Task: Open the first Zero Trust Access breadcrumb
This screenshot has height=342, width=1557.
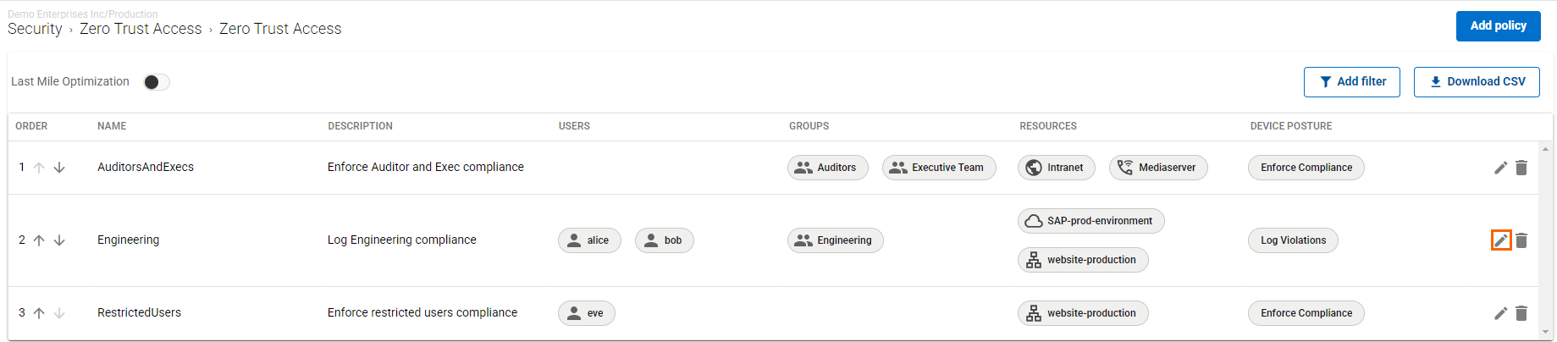Action: [141, 29]
